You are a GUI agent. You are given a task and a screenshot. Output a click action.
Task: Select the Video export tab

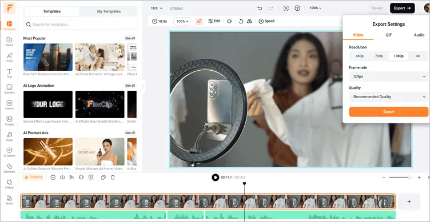point(358,35)
